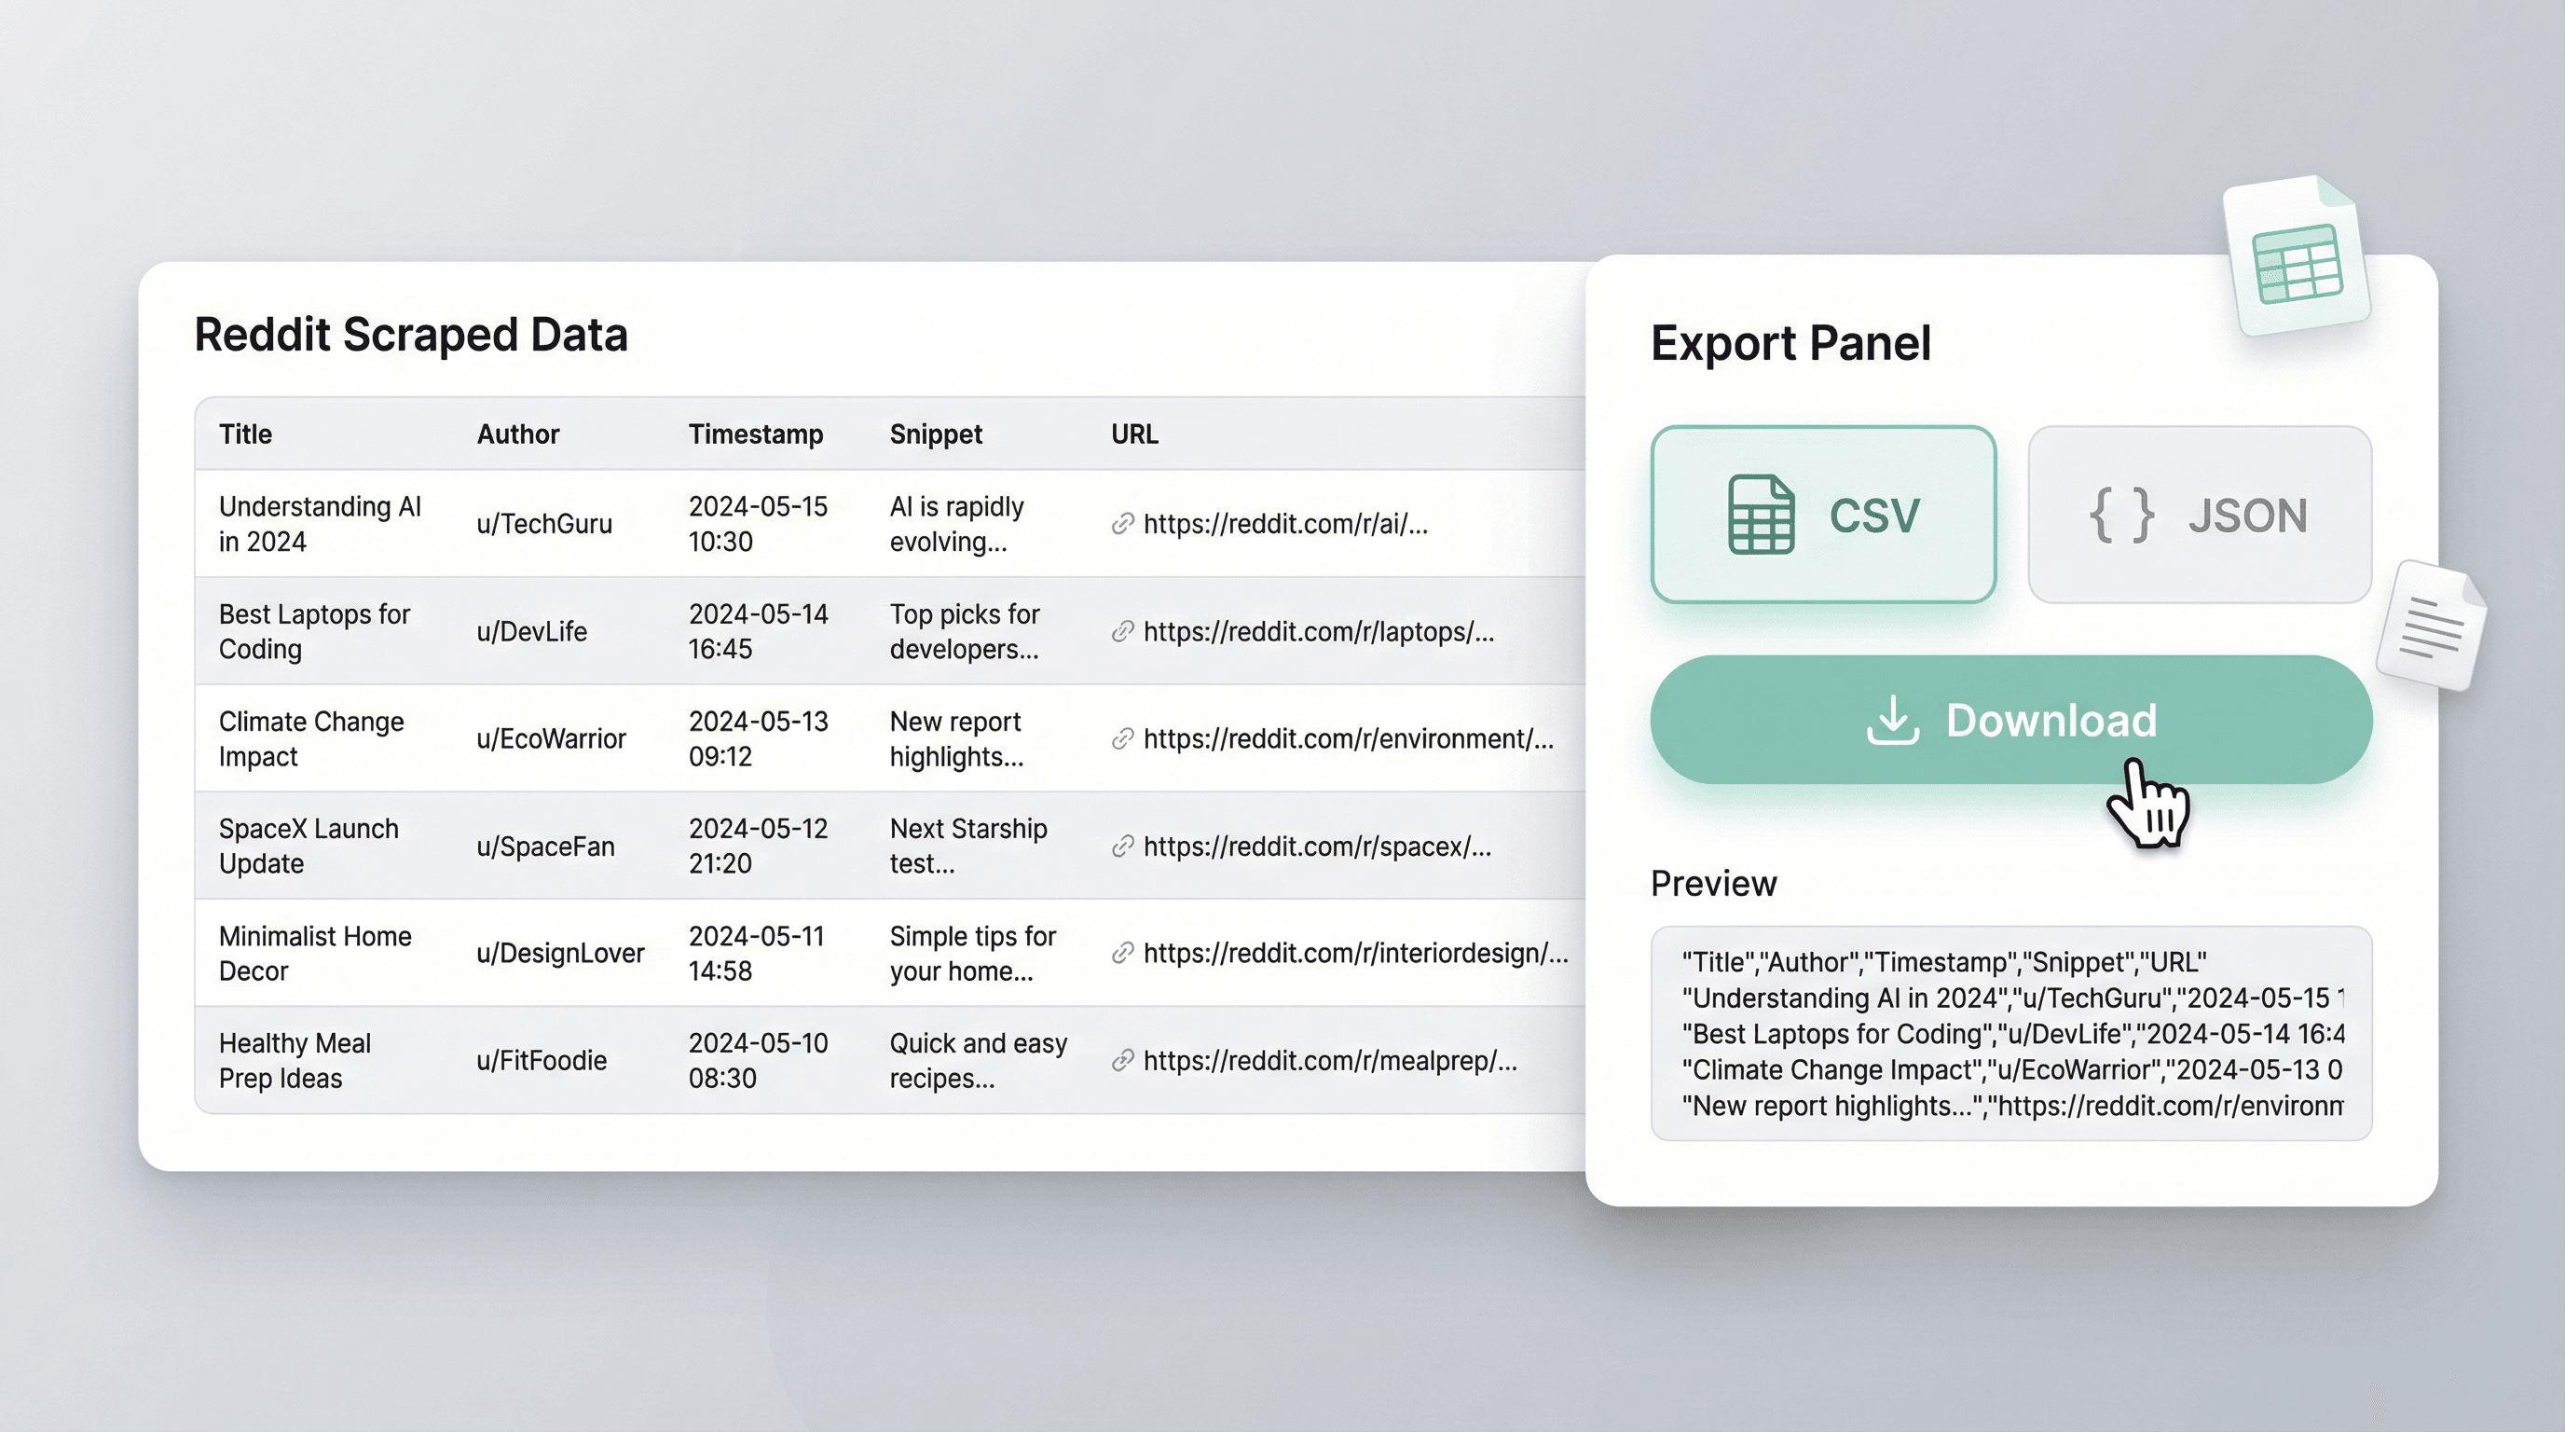Click the Author column header

point(518,434)
